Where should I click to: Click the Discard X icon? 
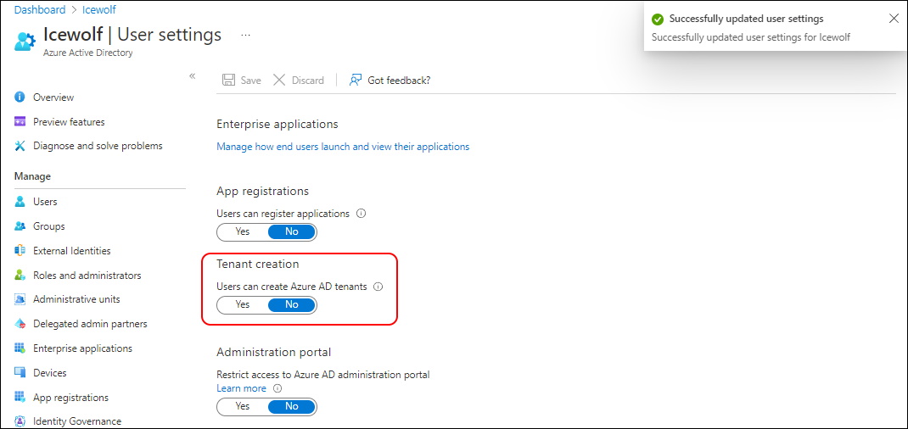coord(279,80)
